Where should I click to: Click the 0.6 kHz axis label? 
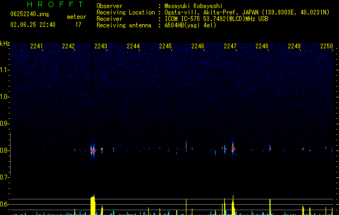click(4, 204)
